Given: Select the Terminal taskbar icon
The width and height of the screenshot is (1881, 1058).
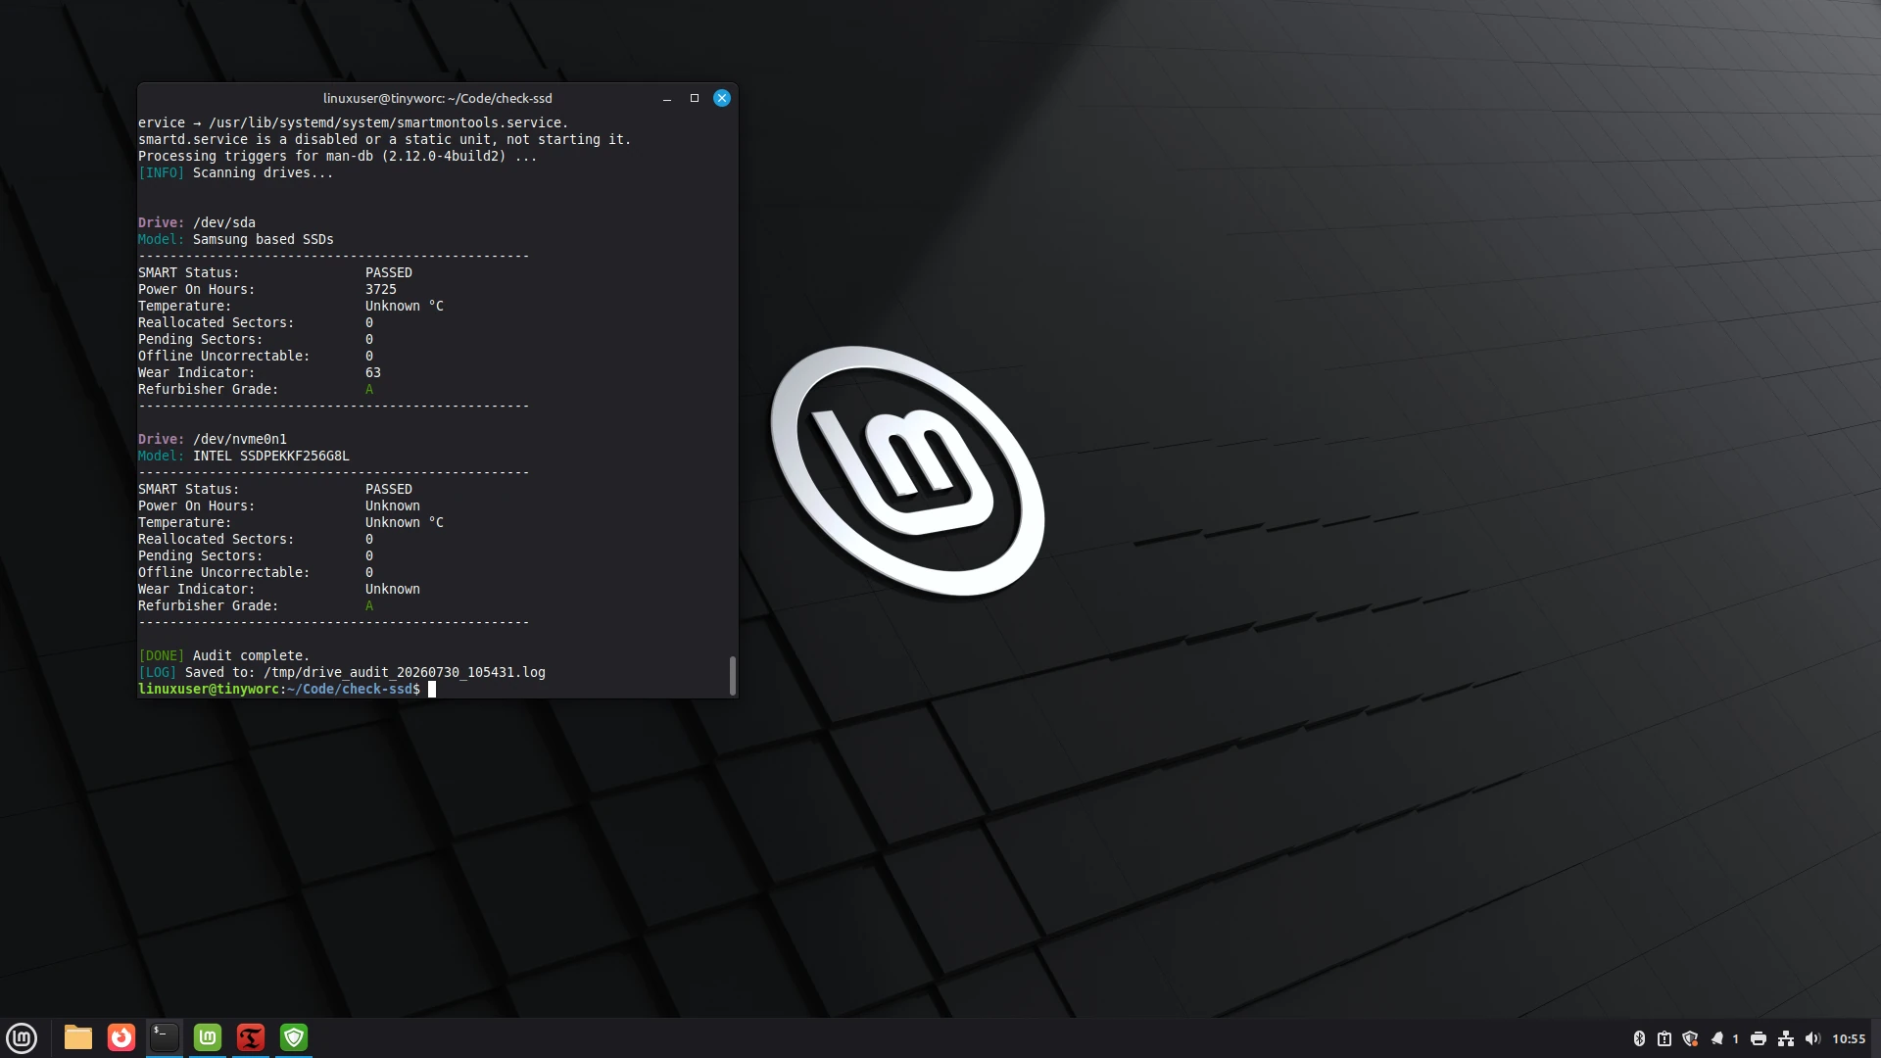Looking at the screenshot, I should click(x=165, y=1037).
